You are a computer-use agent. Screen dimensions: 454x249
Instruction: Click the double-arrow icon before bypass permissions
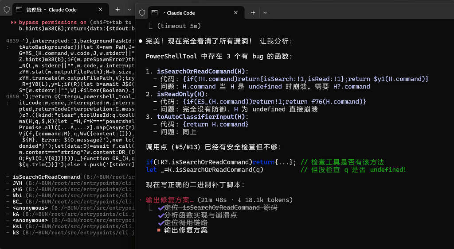click(x=14, y=22)
